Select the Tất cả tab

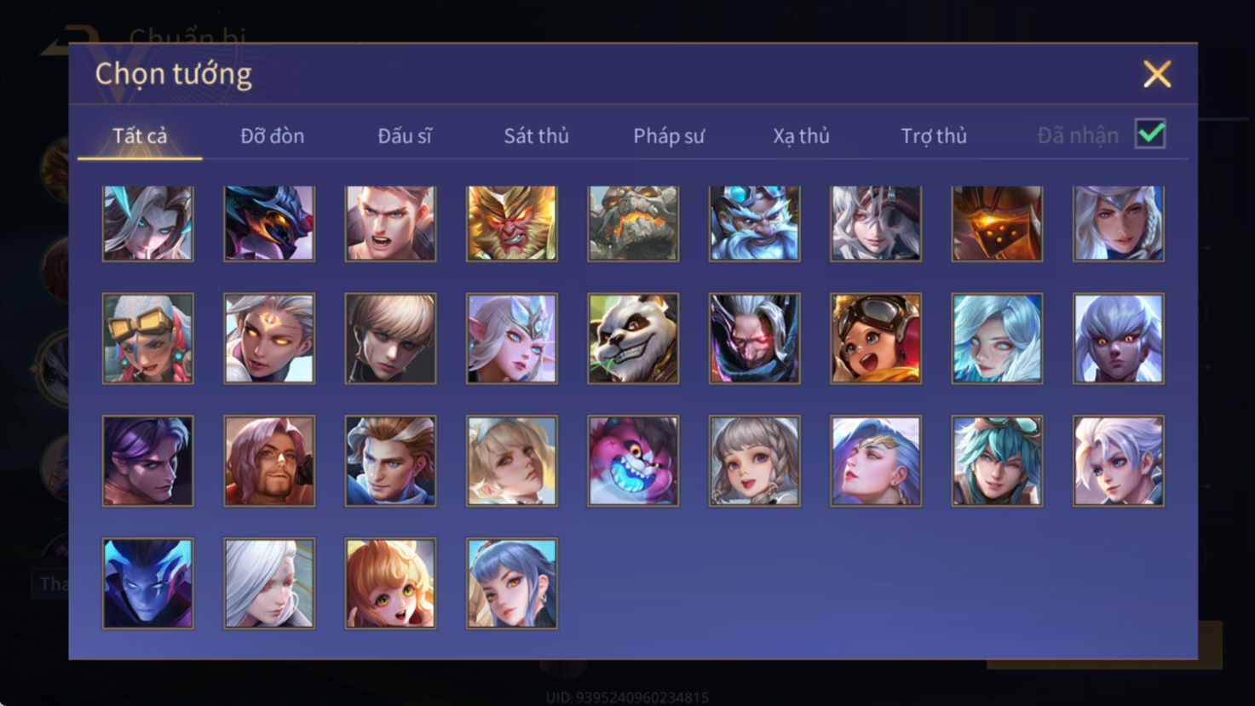coord(140,135)
